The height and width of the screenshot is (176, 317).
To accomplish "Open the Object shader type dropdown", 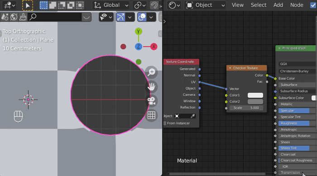I will [x=205, y=5].
